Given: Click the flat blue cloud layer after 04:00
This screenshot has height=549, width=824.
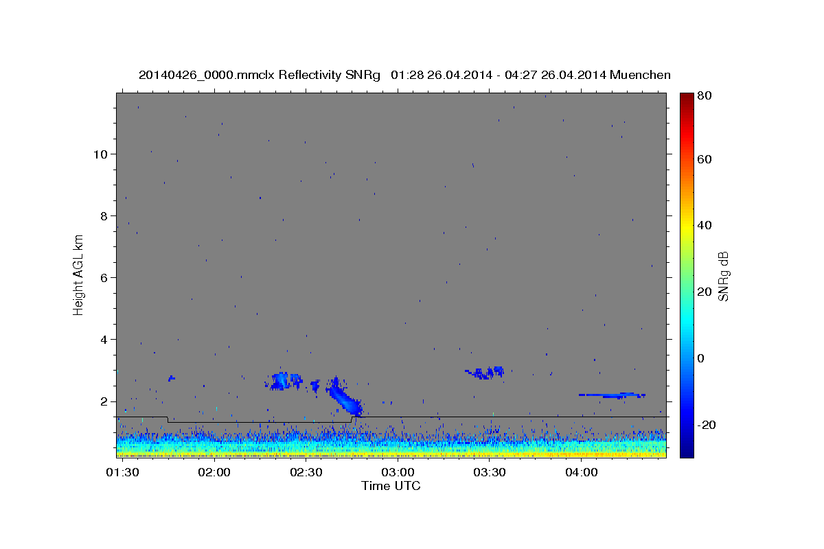Looking at the screenshot, I should coord(613,395).
